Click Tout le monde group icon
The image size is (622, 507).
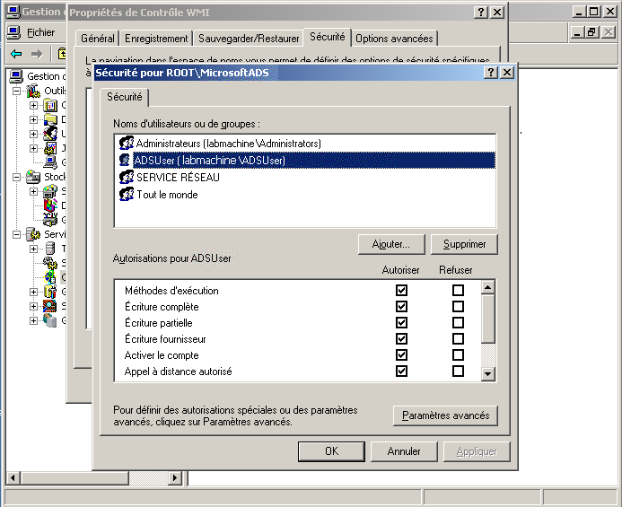click(x=127, y=194)
